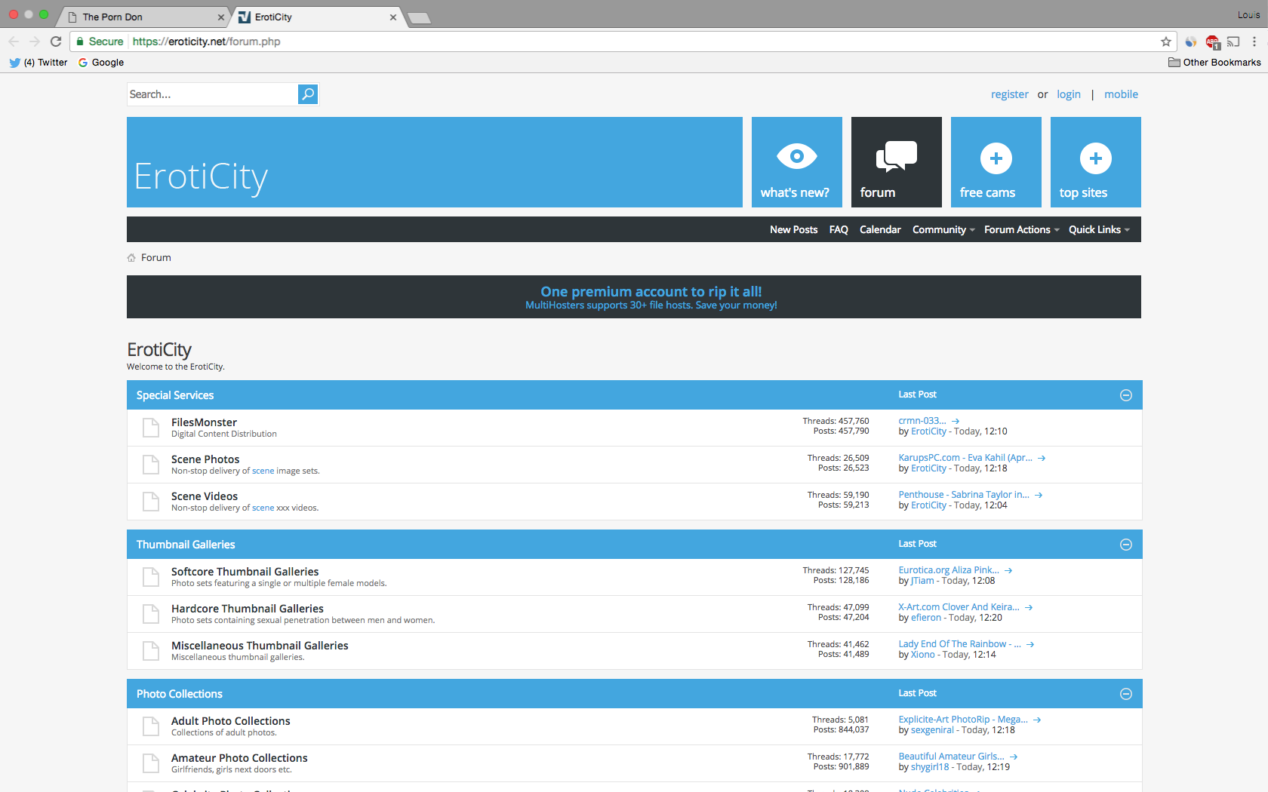Expand the Forum Actions dropdown menu
This screenshot has width=1268, height=792.
[x=1022, y=229]
